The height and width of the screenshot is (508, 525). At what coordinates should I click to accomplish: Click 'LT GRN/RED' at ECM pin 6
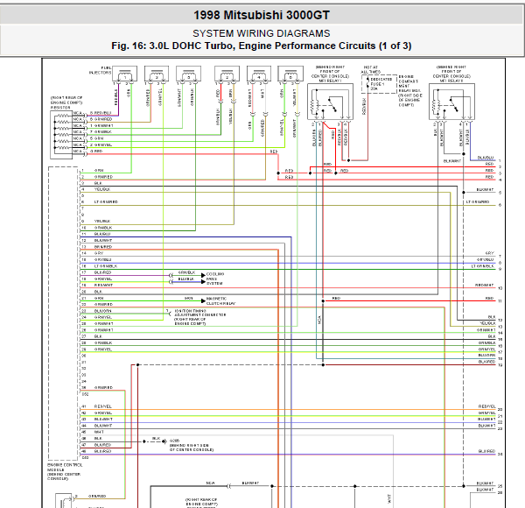[x=106, y=202]
